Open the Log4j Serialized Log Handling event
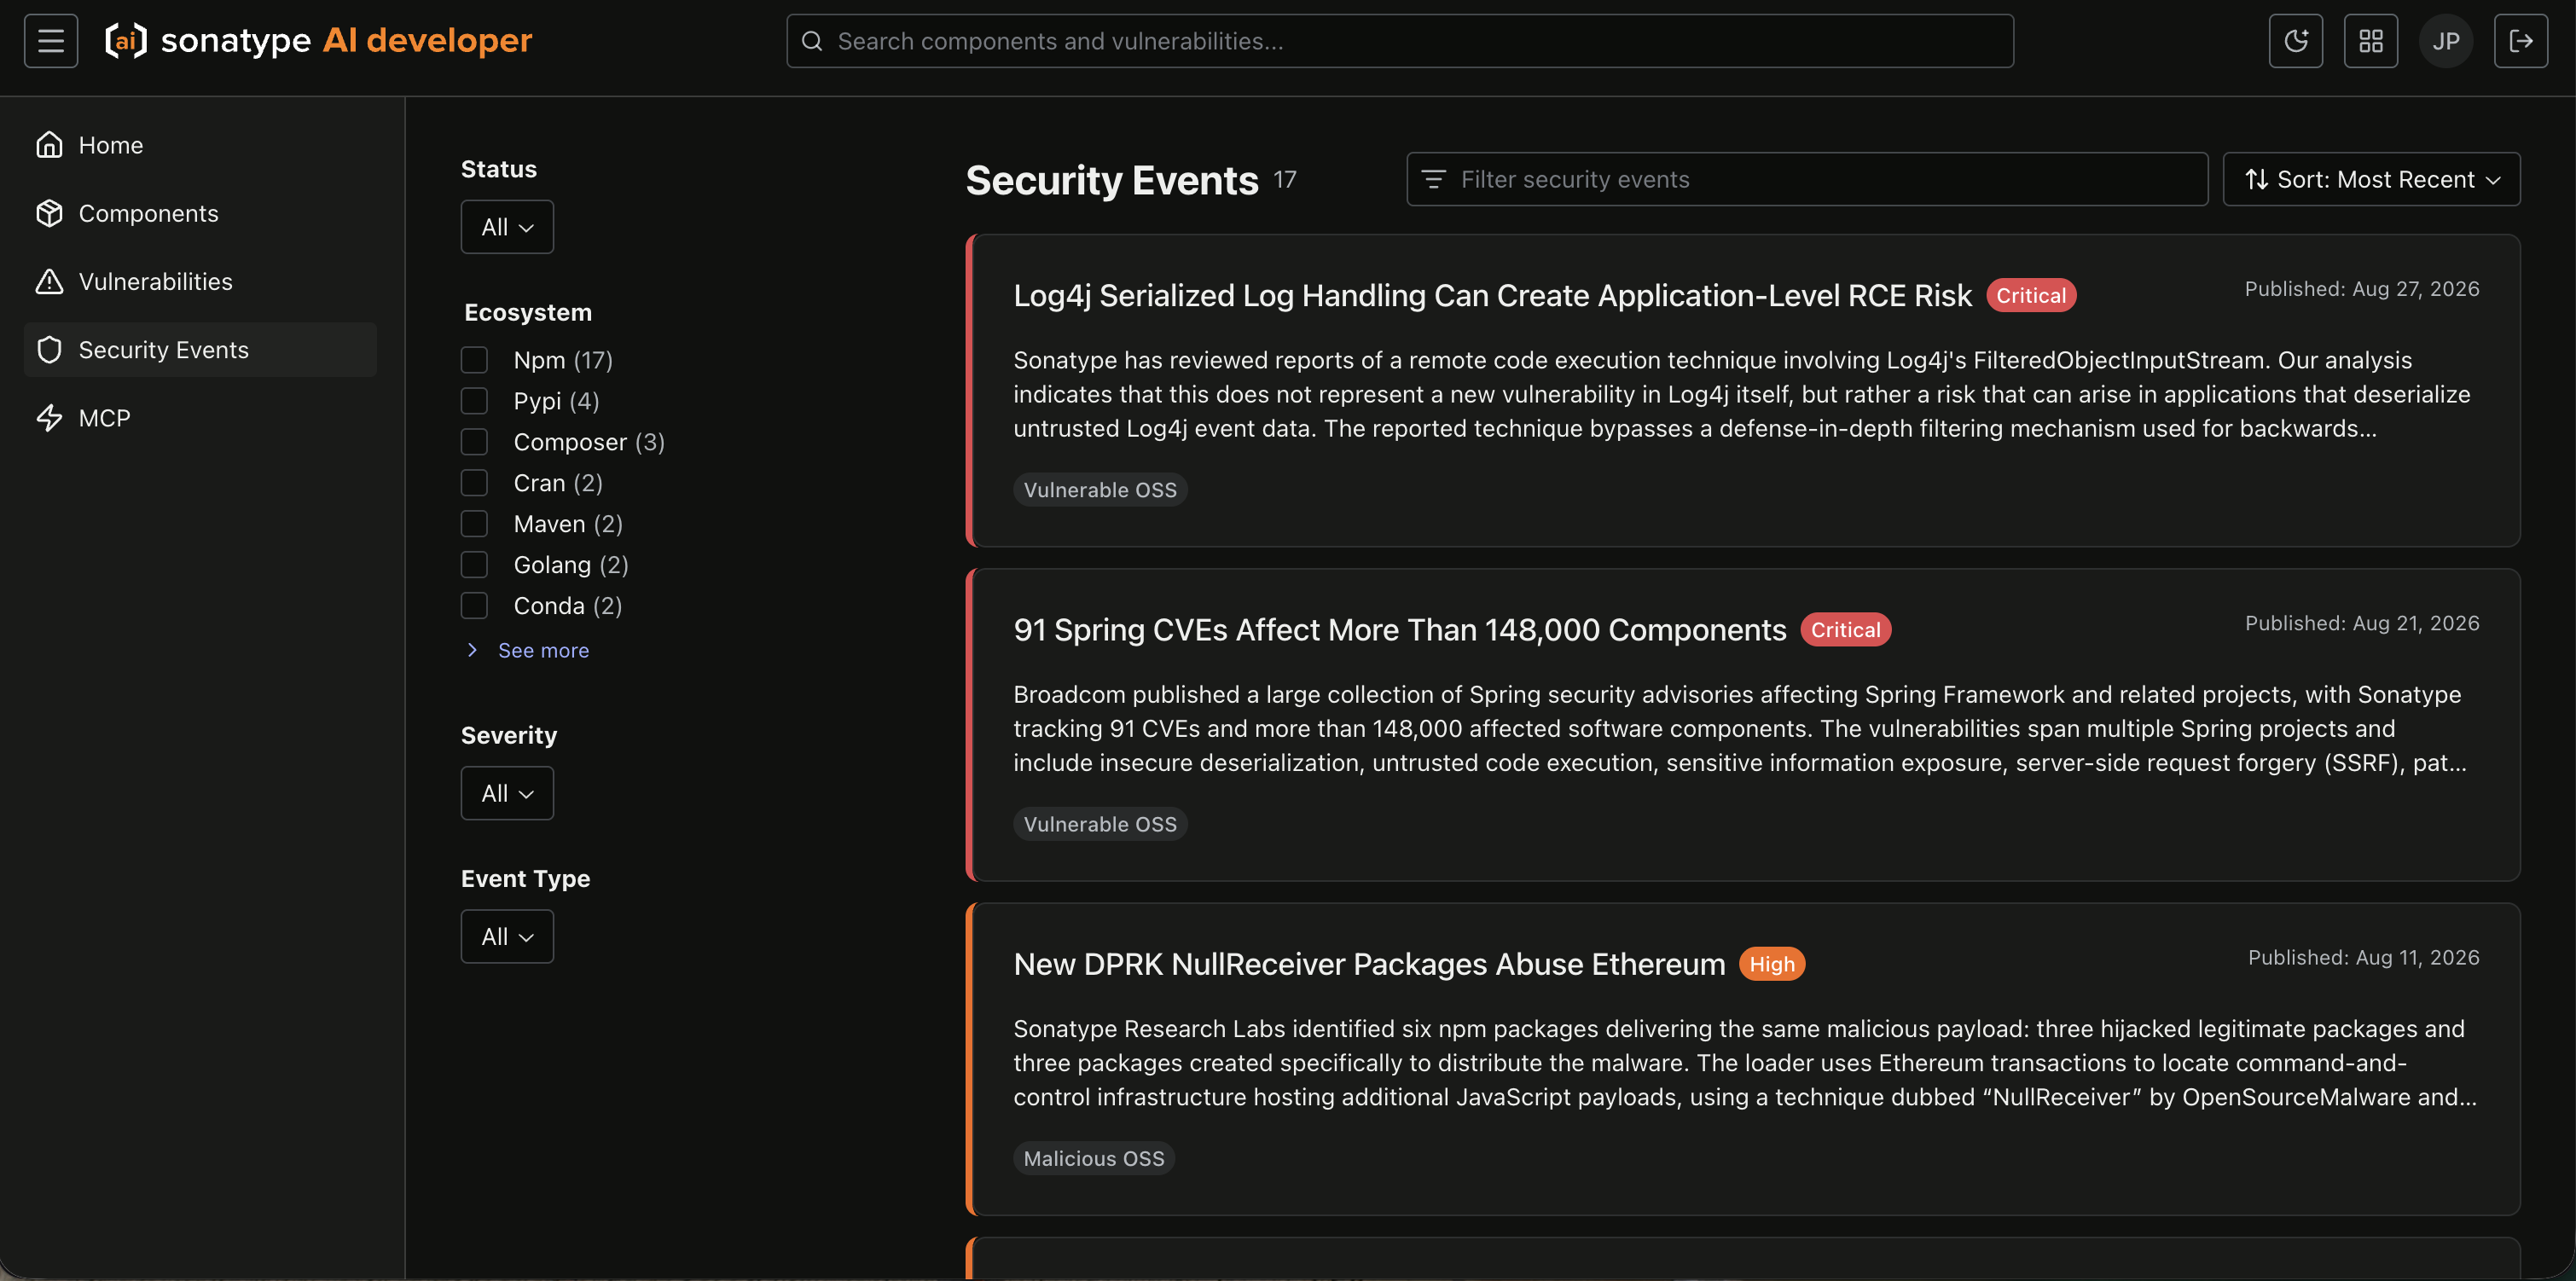This screenshot has height=1281, width=2576. pos(1492,295)
